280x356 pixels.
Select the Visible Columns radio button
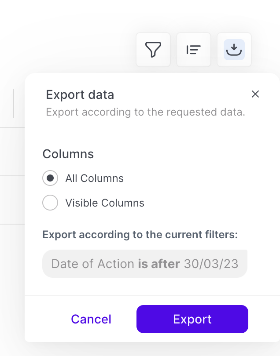pos(50,203)
